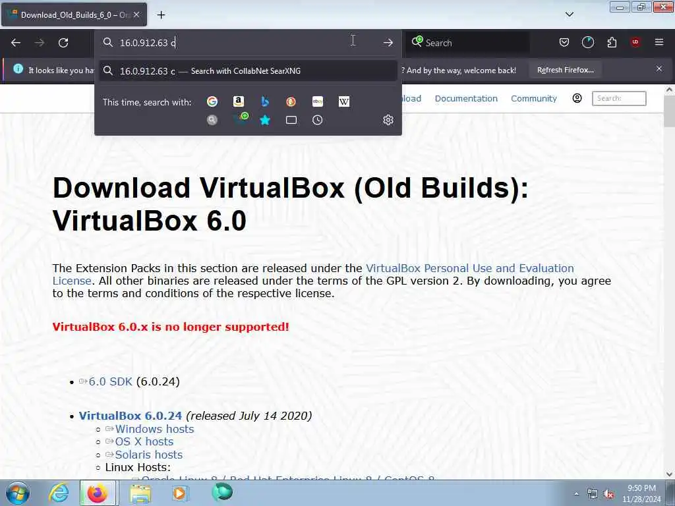Add search engine with the green plus icon

coord(241,119)
